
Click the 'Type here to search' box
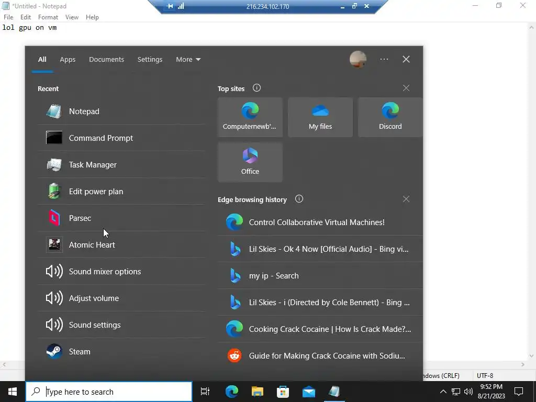click(109, 392)
